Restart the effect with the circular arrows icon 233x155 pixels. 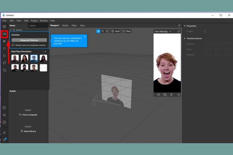pyautogui.click(x=4, y=63)
